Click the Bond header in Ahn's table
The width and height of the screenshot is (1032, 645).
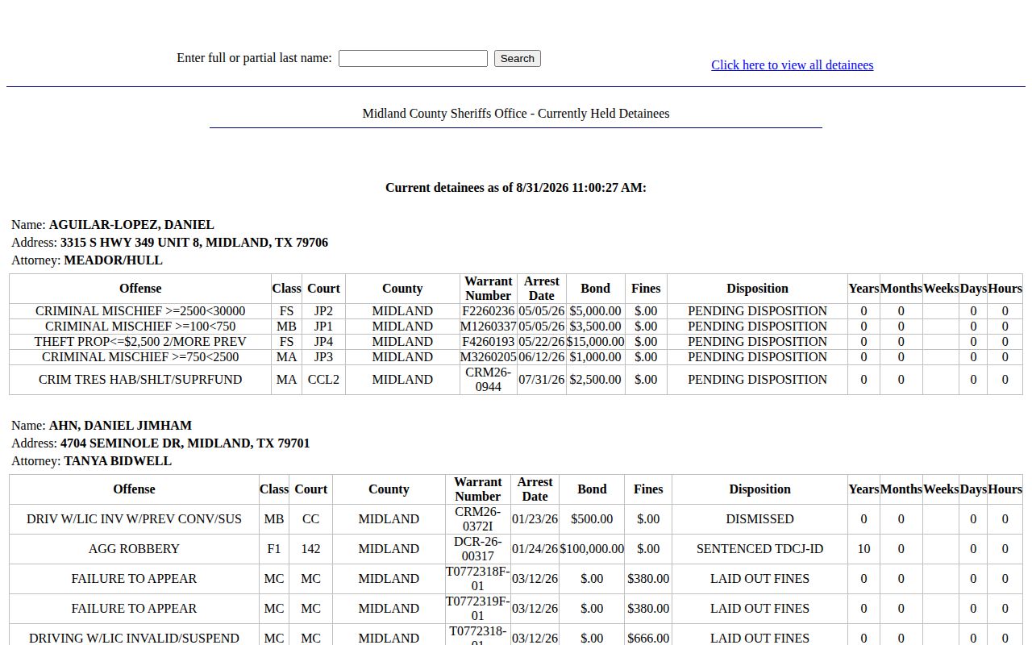pyautogui.click(x=592, y=489)
